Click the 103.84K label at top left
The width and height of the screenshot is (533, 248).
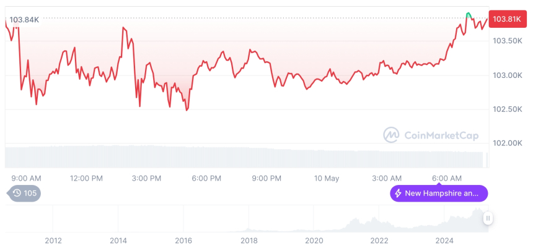coord(24,20)
